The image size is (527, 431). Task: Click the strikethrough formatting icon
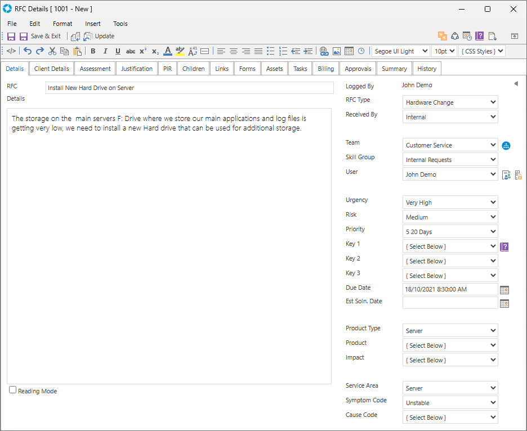[x=130, y=51]
